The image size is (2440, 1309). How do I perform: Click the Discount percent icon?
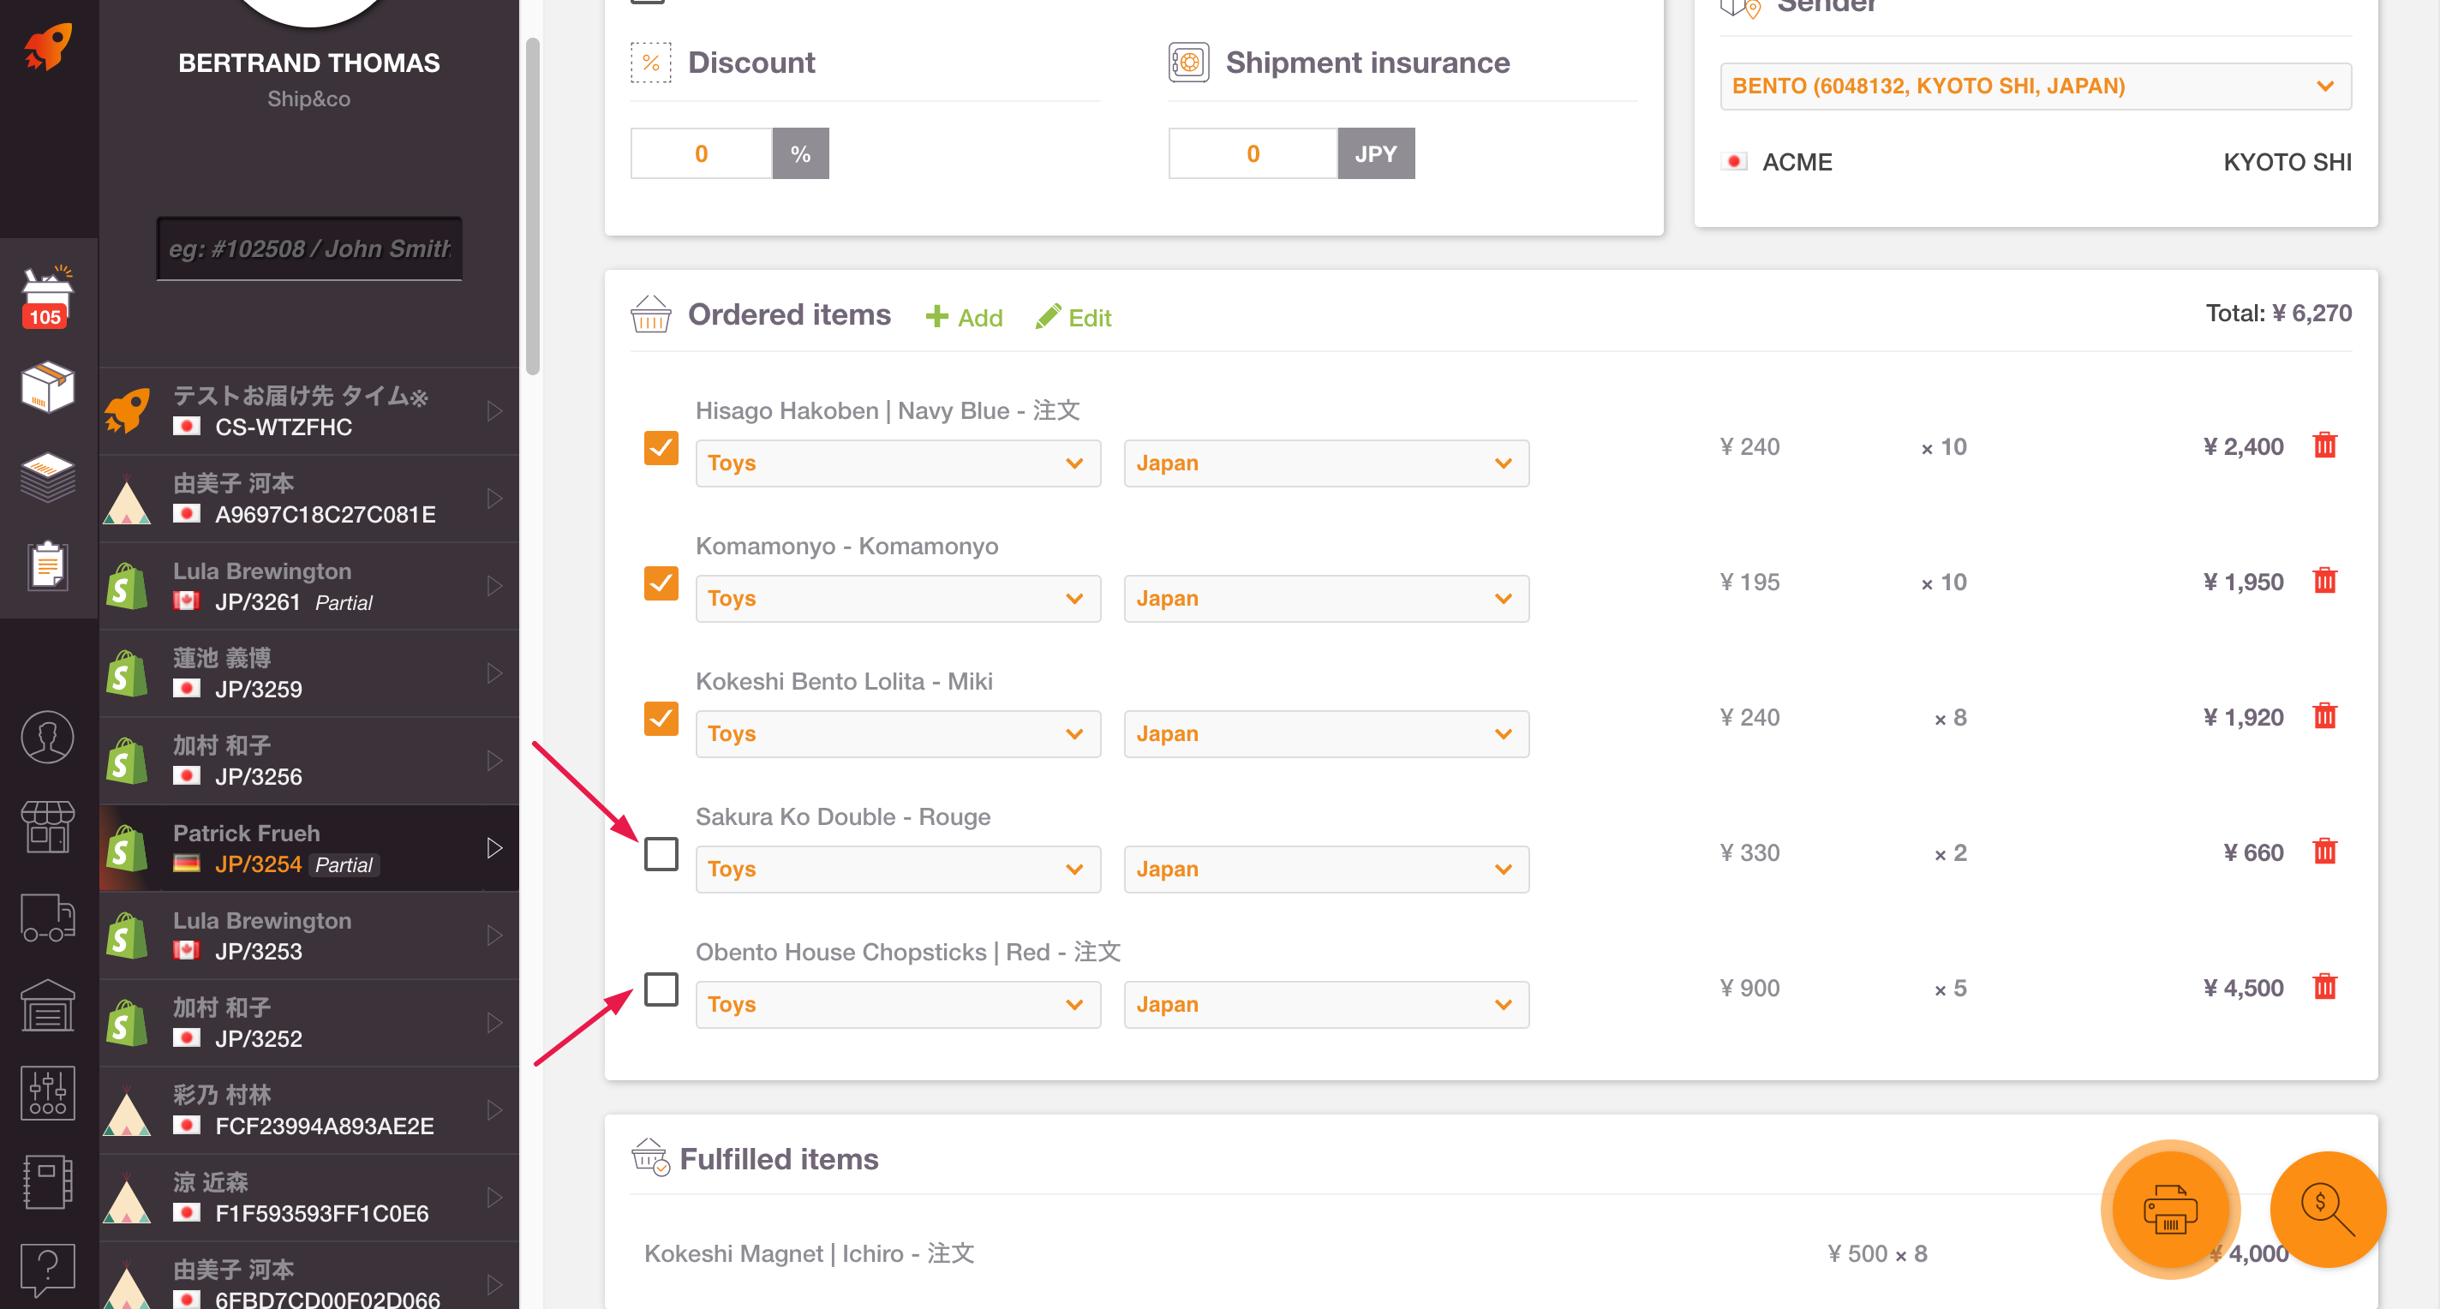[651, 63]
